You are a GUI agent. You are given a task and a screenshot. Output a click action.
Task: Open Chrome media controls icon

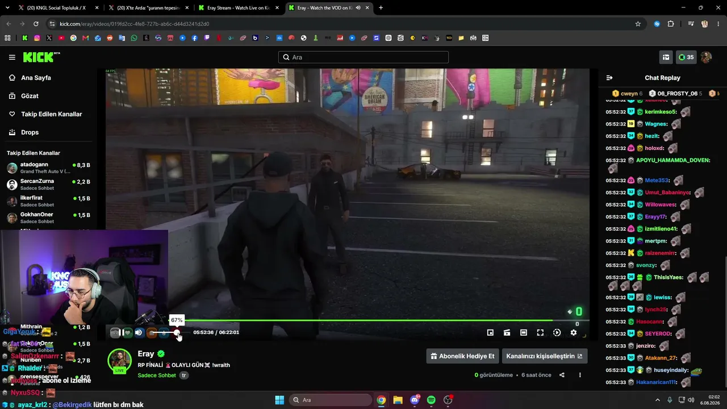(x=691, y=24)
